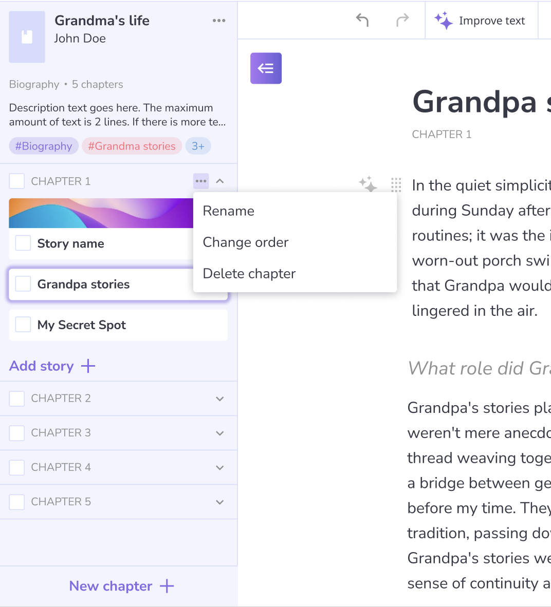Select Delete chapter in the context menu
Viewport: 551px width, 607px height.
249,274
